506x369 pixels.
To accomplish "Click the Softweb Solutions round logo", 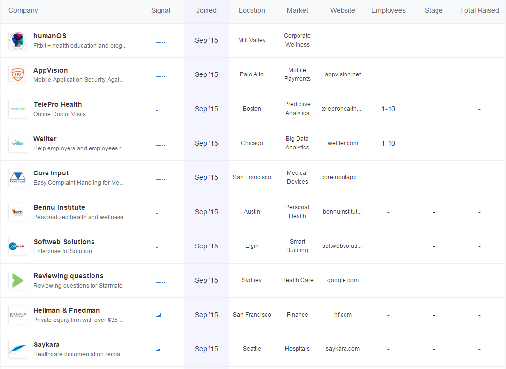I will pyautogui.click(x=18, y=246).
